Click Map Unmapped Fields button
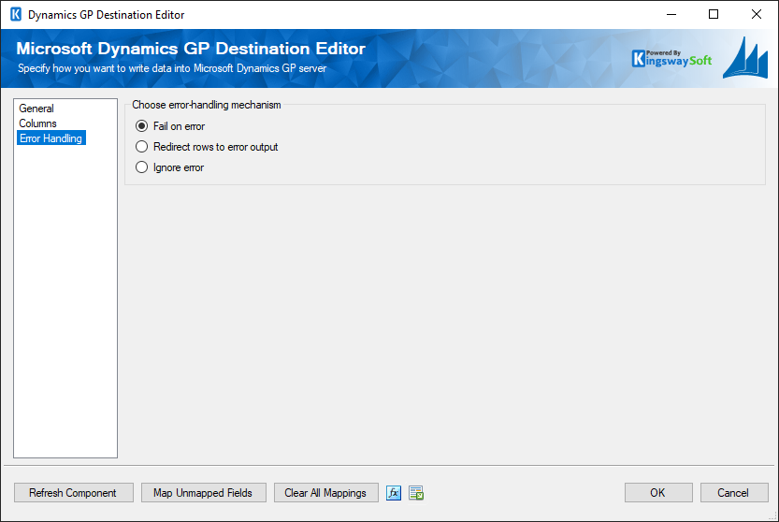 [204, 493]
